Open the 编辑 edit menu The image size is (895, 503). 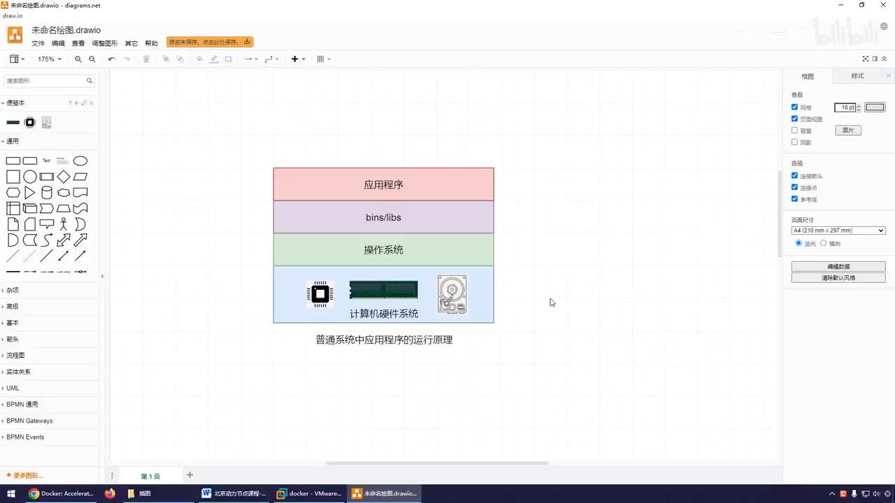(58, 43)
